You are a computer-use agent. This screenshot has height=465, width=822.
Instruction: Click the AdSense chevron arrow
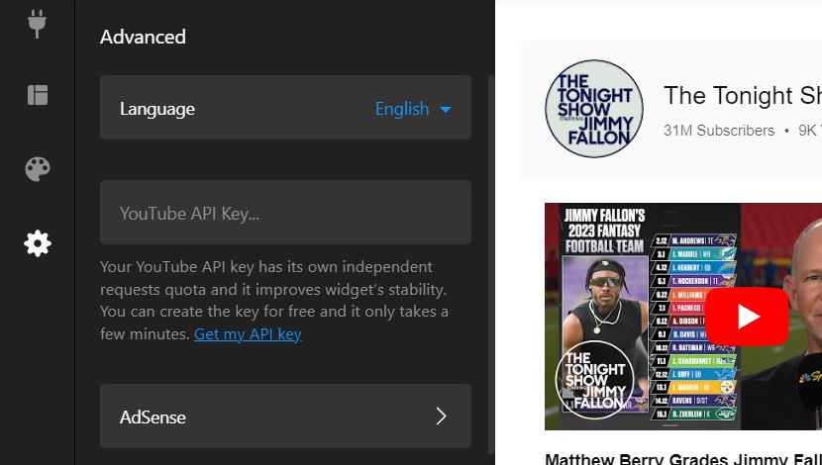[441, 417]
